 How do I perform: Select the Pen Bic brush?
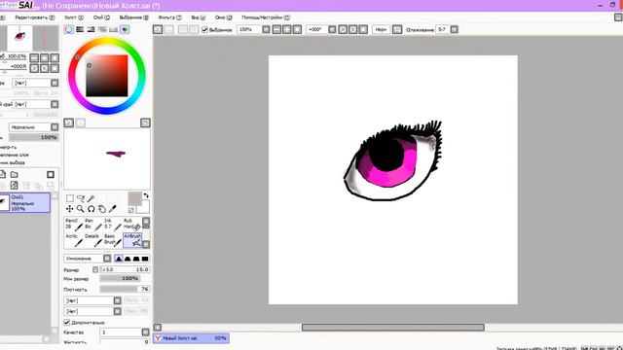[93, 225]
